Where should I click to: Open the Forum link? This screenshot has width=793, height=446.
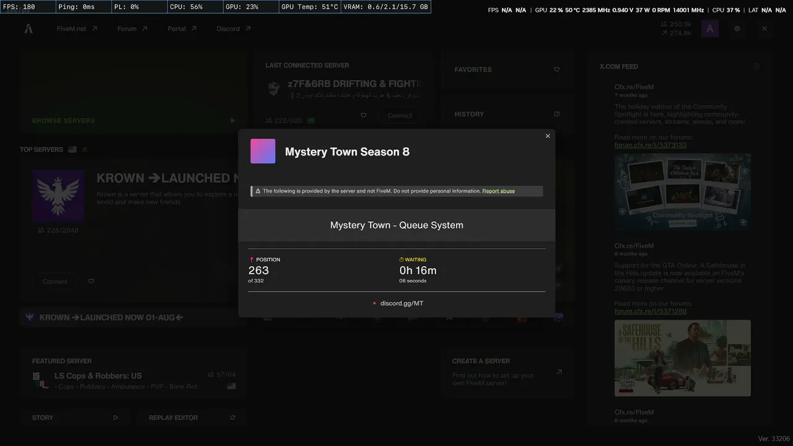click(x=133, y=28)
